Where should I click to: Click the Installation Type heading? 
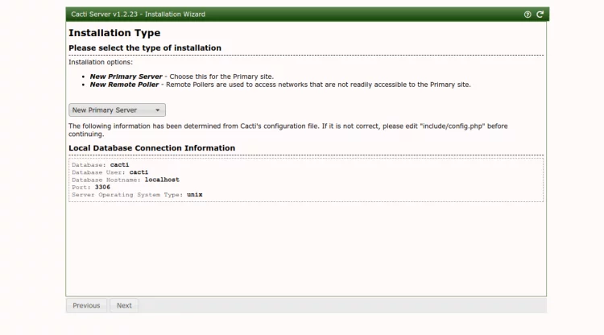pyautogui.click(x=114, y=33)
